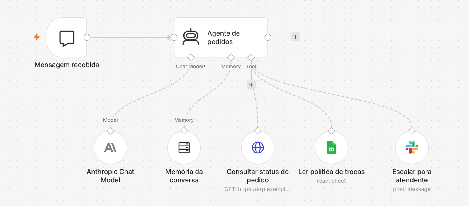The width and height of the screenshot is (469, 206).
Task: Click the Tool label under the agent
Action: (x=251, y=67)
